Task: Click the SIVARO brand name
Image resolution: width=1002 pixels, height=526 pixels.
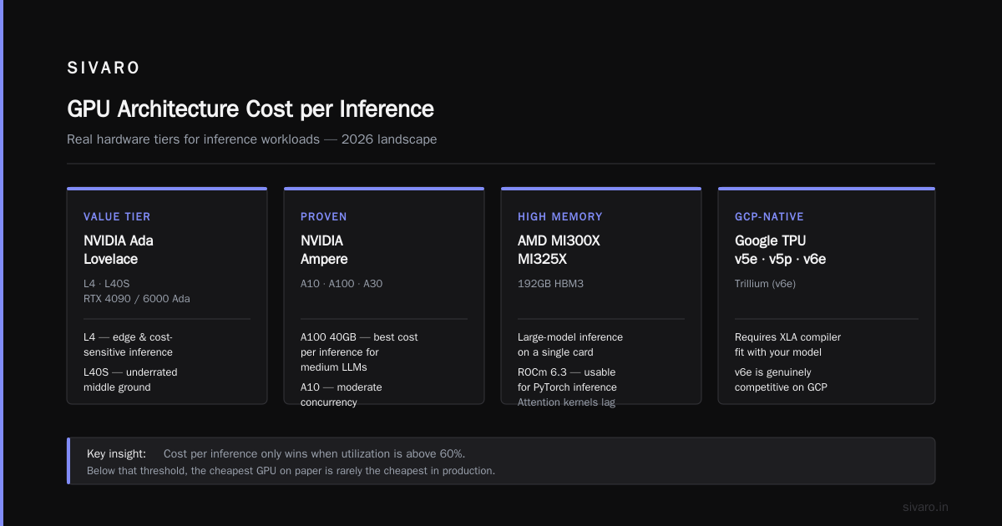Action: click(x=104, y=68)
